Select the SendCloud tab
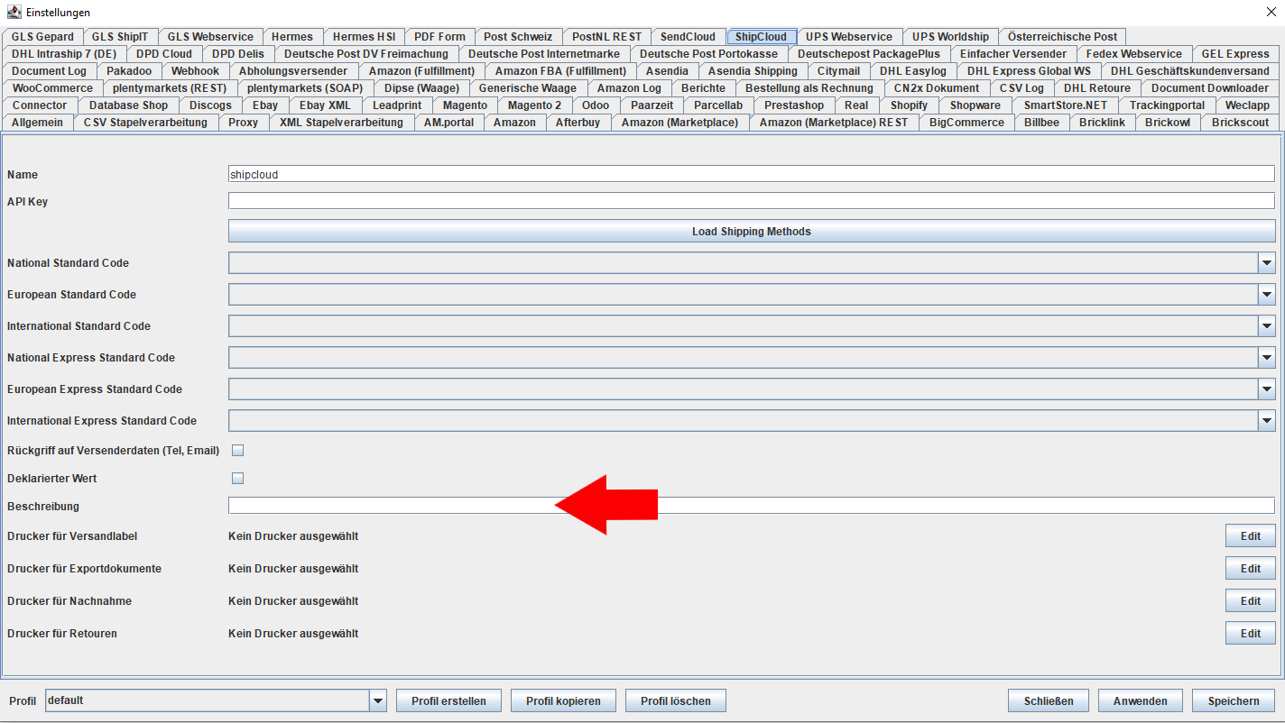This screenshot has height=723, width=1285. tap(688, 37)
